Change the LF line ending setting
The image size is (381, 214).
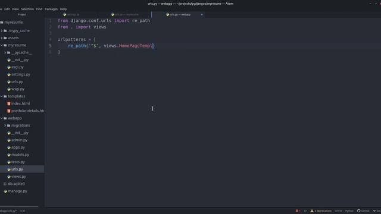point(305,211)
